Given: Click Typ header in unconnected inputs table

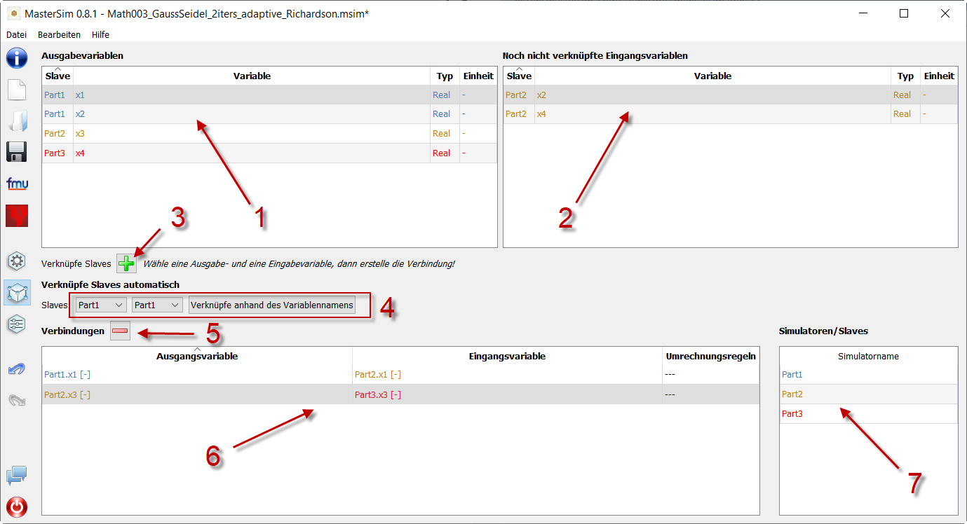Looking at the screenshot, I should tap(905, 76).
